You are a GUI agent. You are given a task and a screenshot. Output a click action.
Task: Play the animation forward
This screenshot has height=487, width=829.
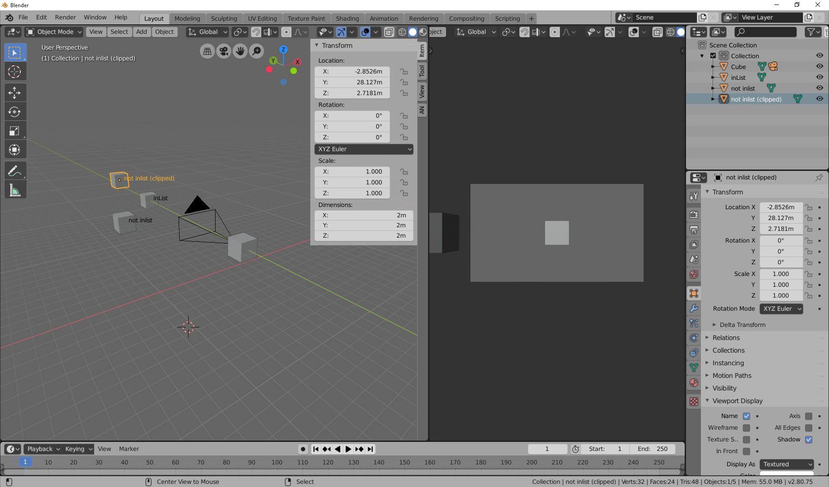click(x=348, y=449)
